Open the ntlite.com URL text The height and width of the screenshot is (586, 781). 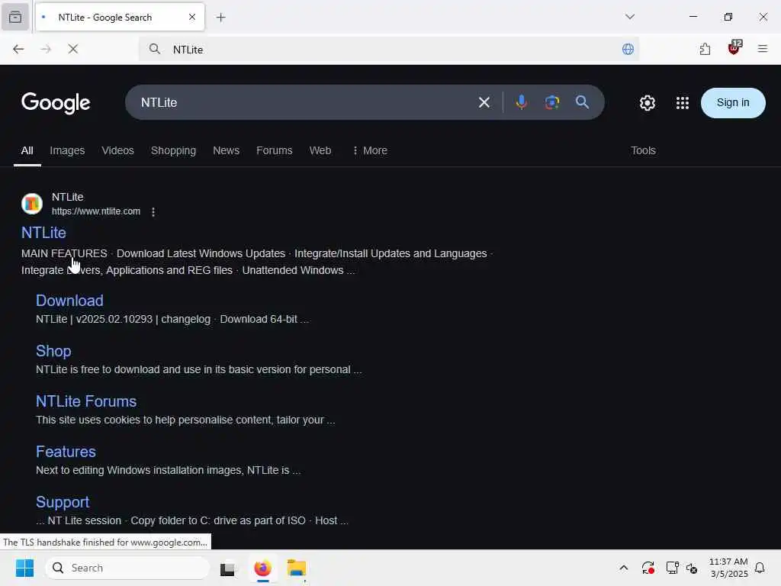[x=96, y=211]
